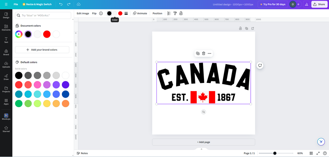This screenshot has width=329, height=157.
Task: Click user avatar O
Action: [293, 4]
